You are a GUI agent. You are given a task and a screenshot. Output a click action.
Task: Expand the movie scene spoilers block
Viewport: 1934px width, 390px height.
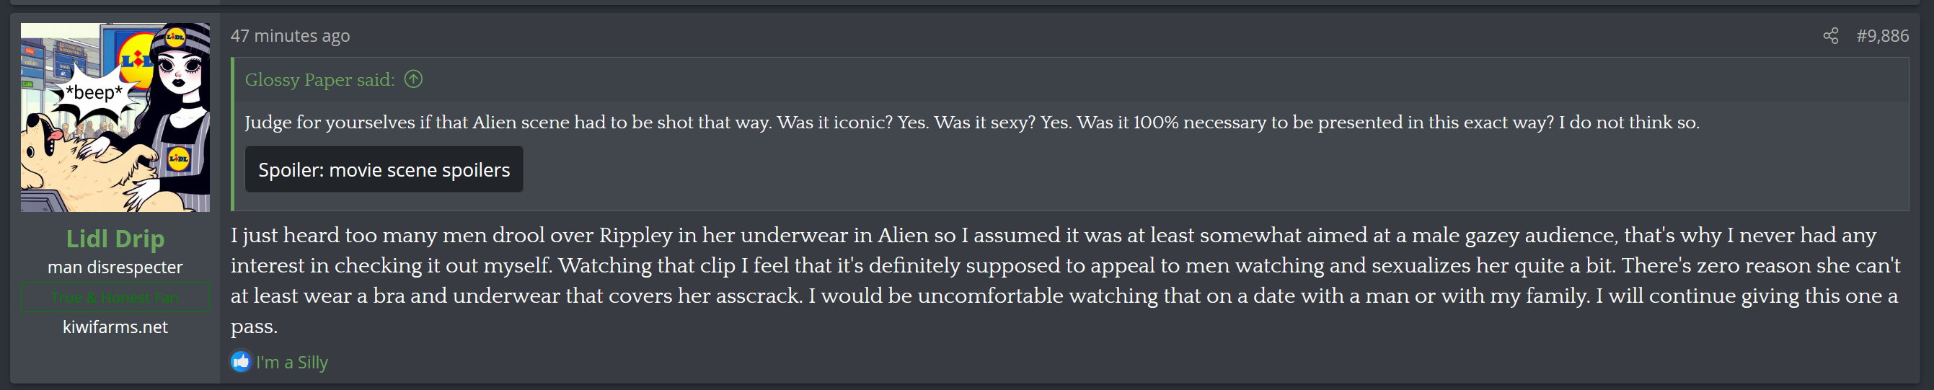pos(384,169)
